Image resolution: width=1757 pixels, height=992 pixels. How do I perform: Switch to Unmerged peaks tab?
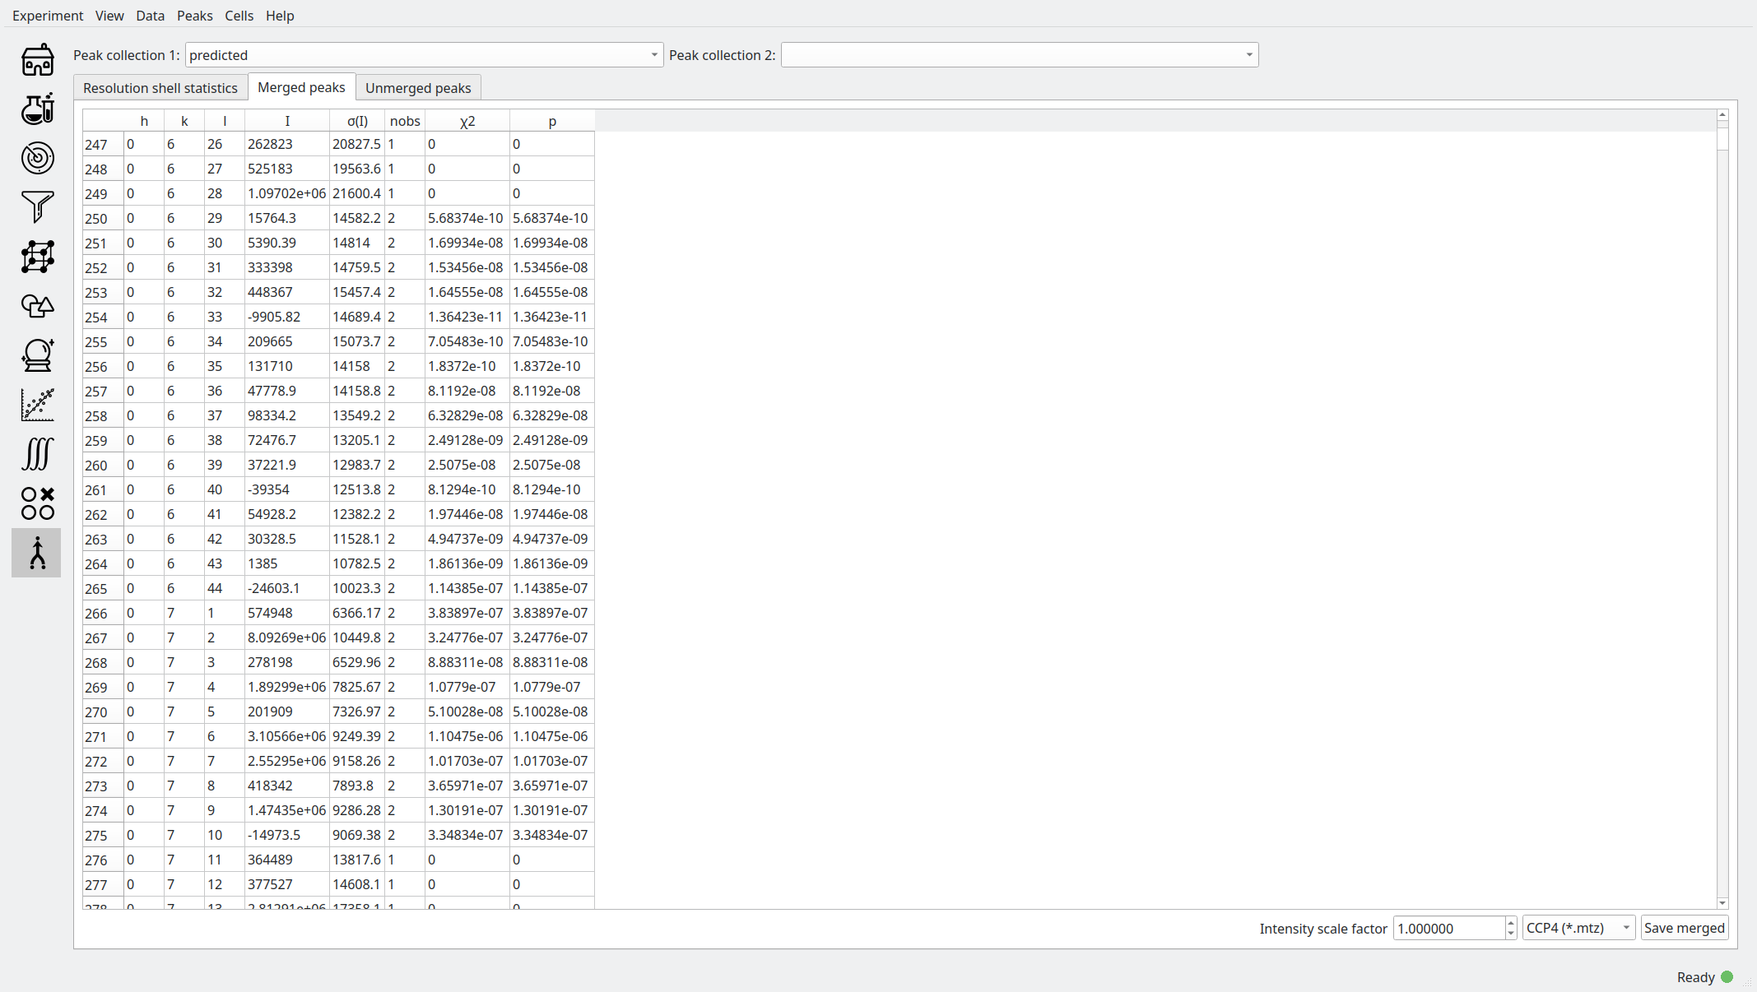pos(418,88)
